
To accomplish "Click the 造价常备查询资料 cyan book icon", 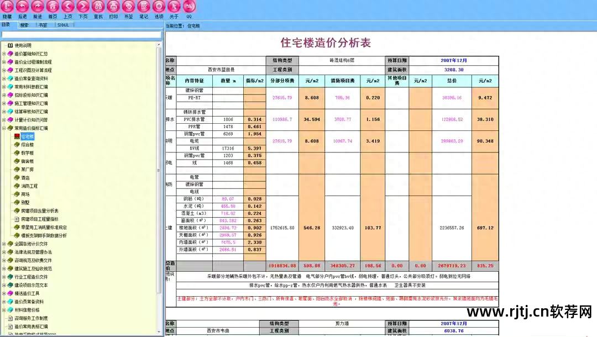I will coord(11,78).
